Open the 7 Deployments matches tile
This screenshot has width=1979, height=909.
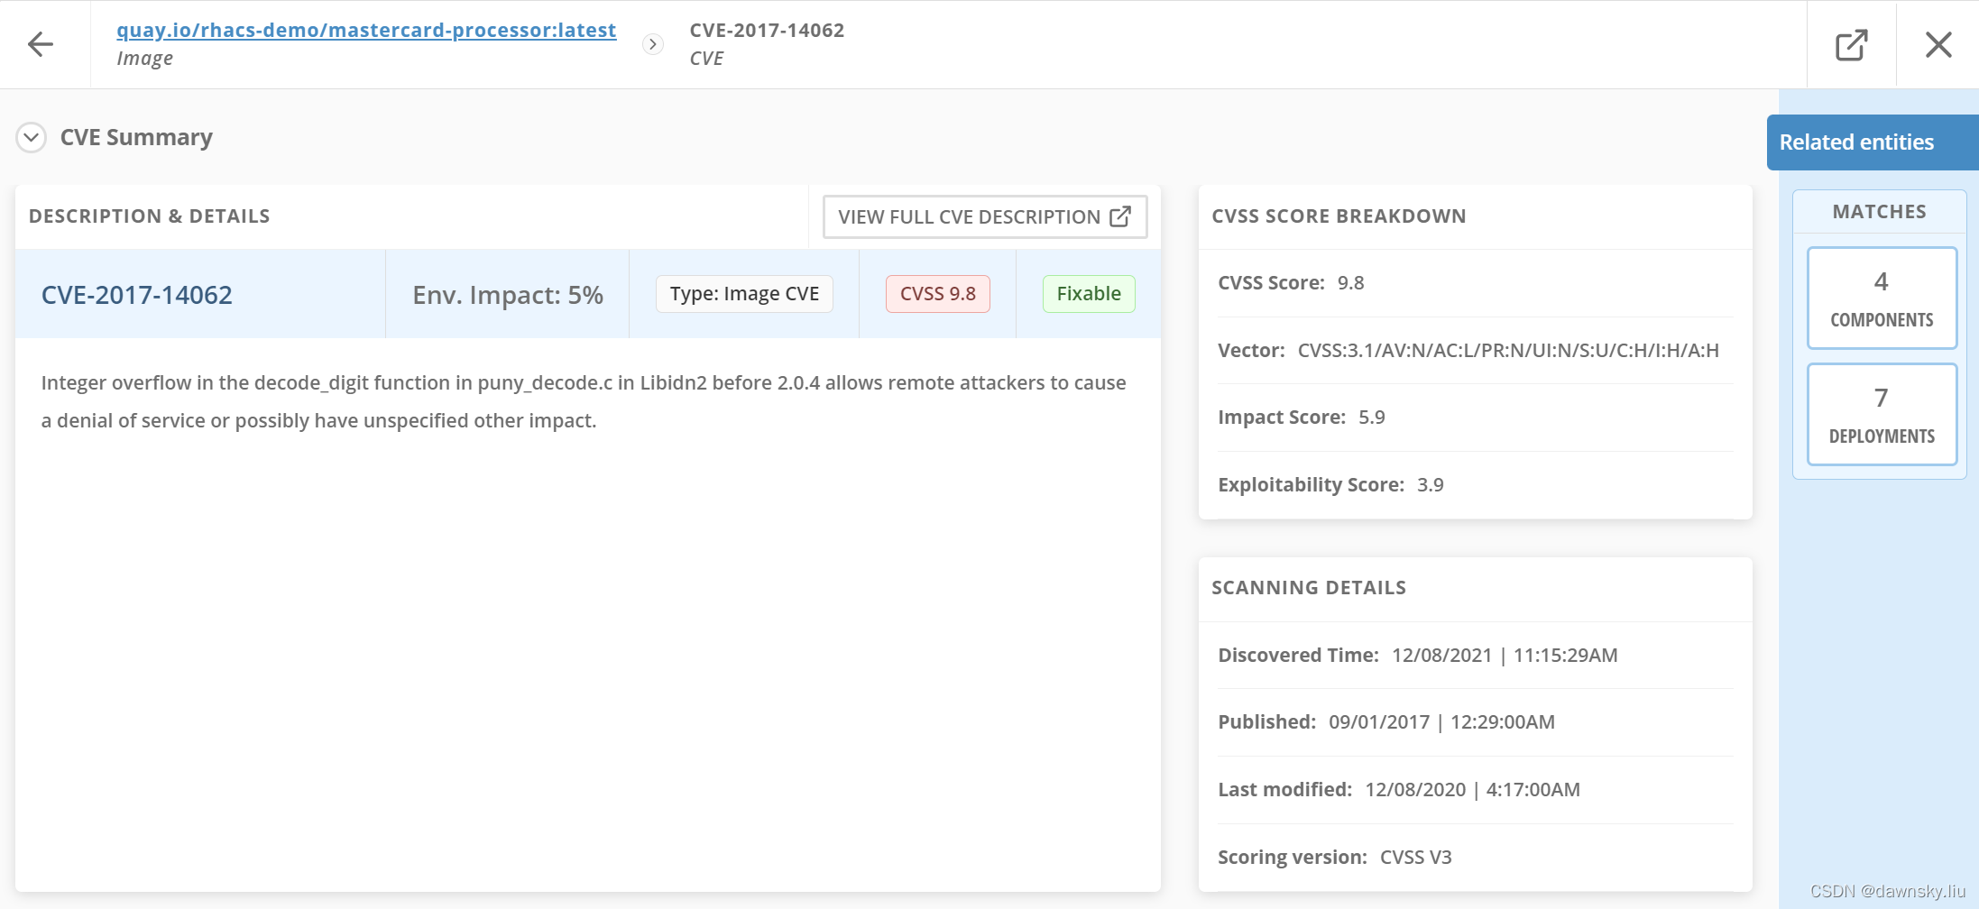coord(1882,414)
